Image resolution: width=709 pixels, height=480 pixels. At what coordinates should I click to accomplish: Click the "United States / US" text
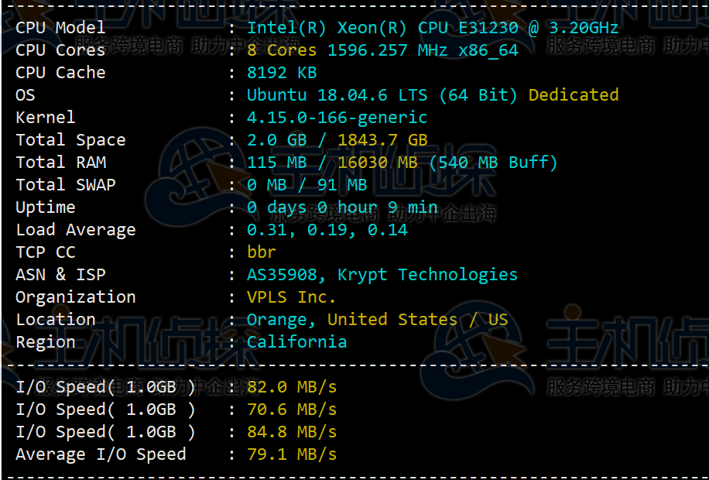(x=417, y=320)
